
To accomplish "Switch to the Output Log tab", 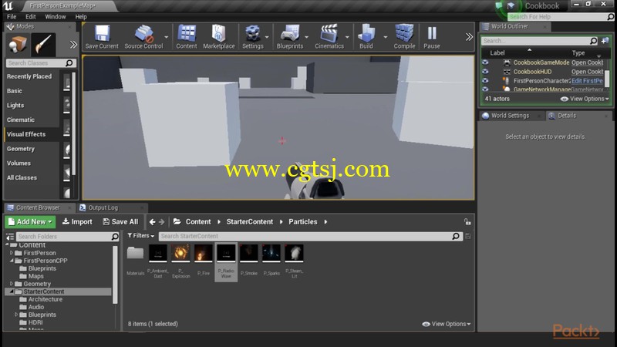I will (103, 207).
